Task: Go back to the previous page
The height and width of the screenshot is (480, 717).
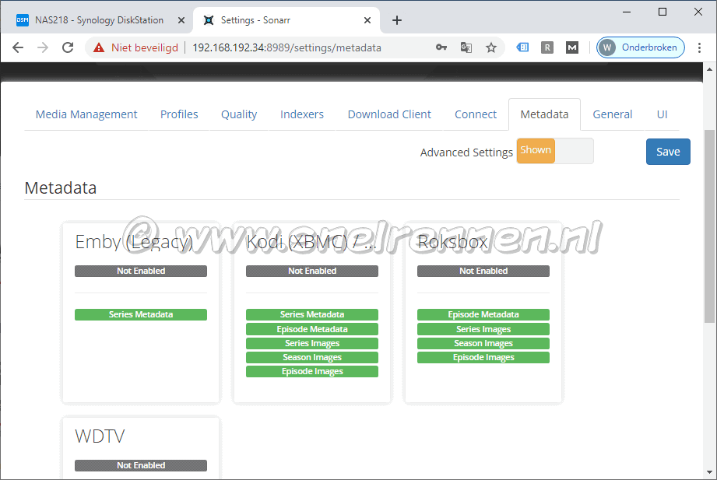Action: tap(18, 47)
